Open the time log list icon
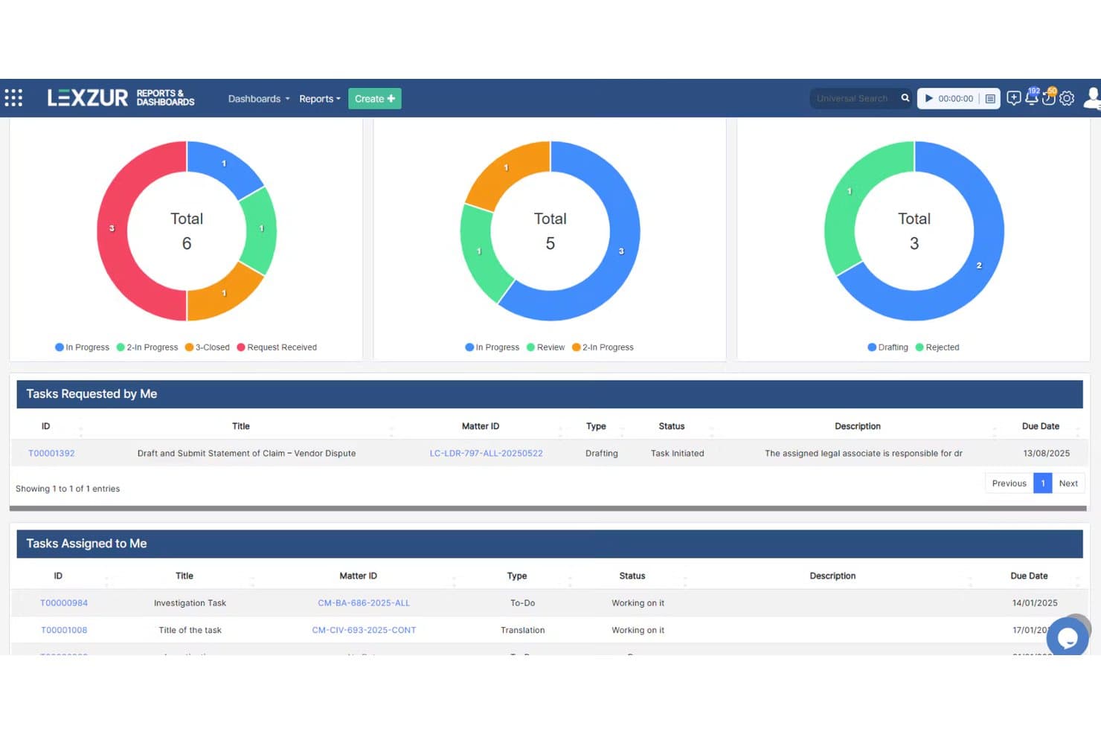Image resolution: width=1101 pixels, height=734 pixels. click(989, 98)
